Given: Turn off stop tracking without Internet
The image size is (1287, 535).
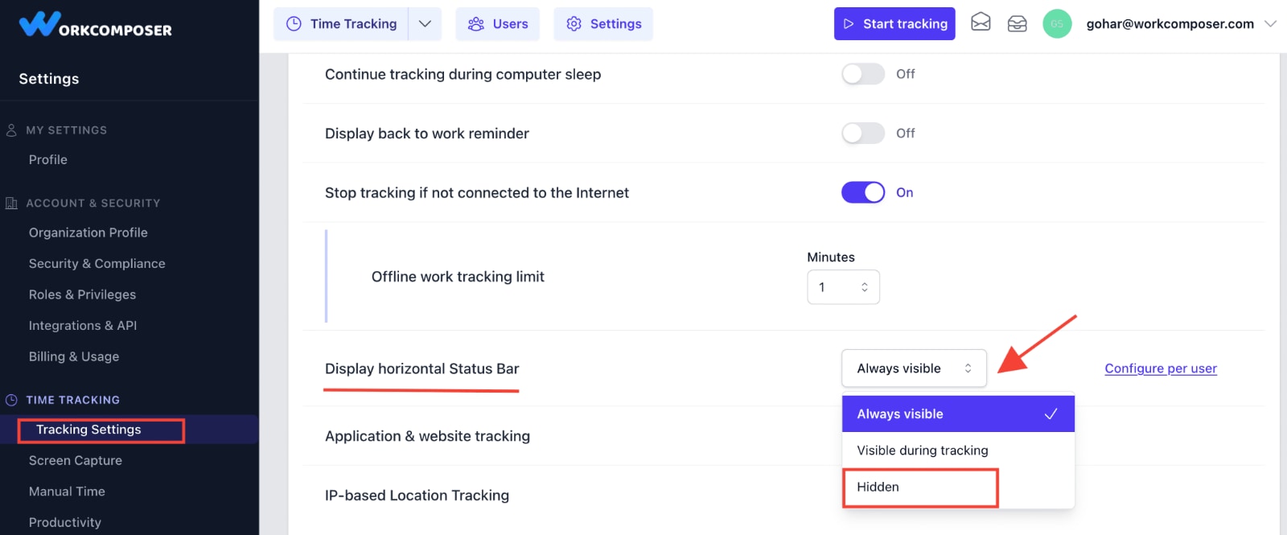Looking at the screenshot, I should [x=862, y=192].
